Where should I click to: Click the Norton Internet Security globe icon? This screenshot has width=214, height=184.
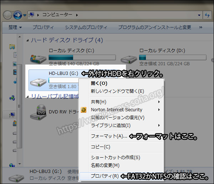point(84,110)
